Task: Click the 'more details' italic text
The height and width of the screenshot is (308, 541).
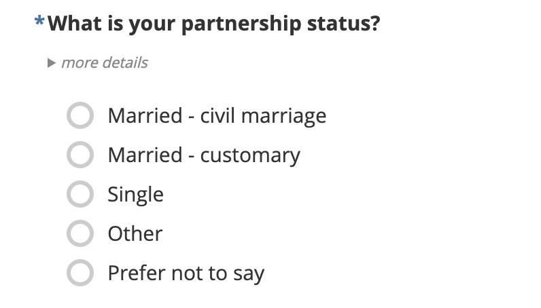Action: coord(105,62)
